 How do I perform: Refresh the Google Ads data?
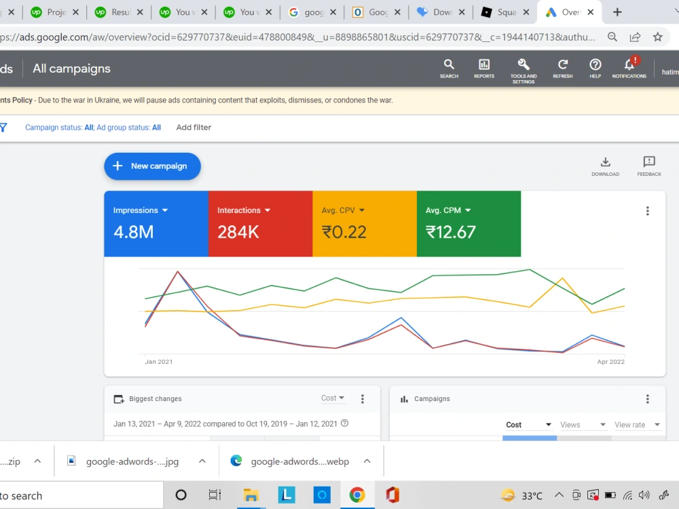click(562, 69)
